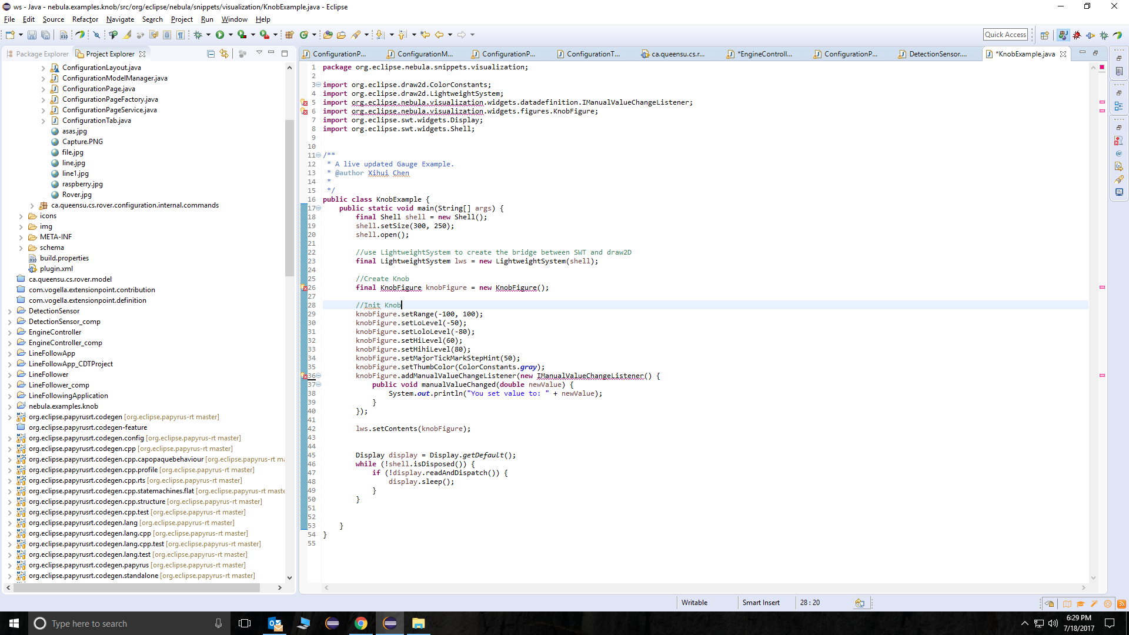This screenshot has width=1129, height=635.
Task: Open Chrome from the taskbar
Action: tap(361, 623)
